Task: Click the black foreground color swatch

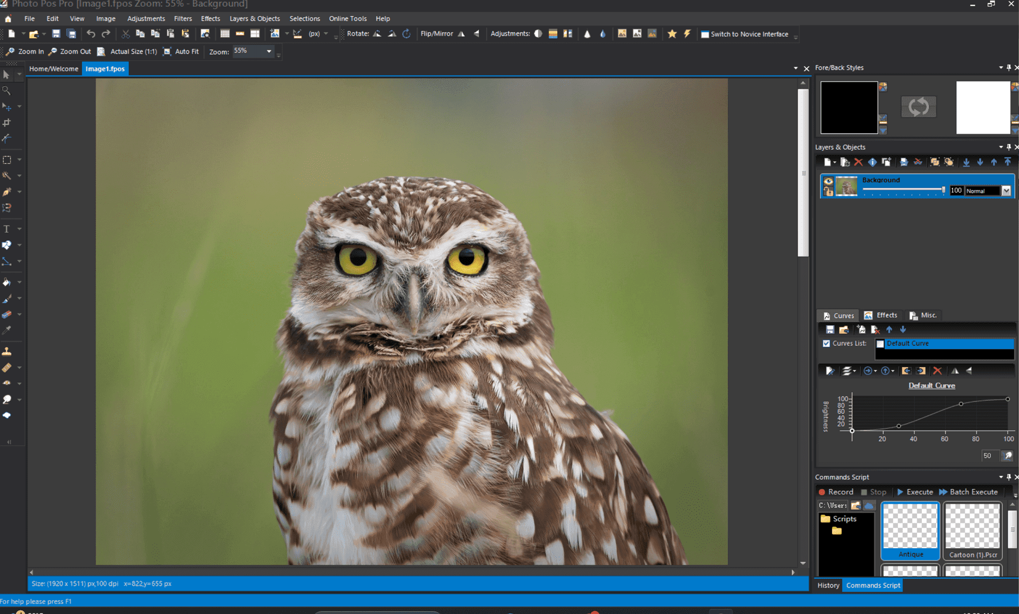Action: point(849,107)
